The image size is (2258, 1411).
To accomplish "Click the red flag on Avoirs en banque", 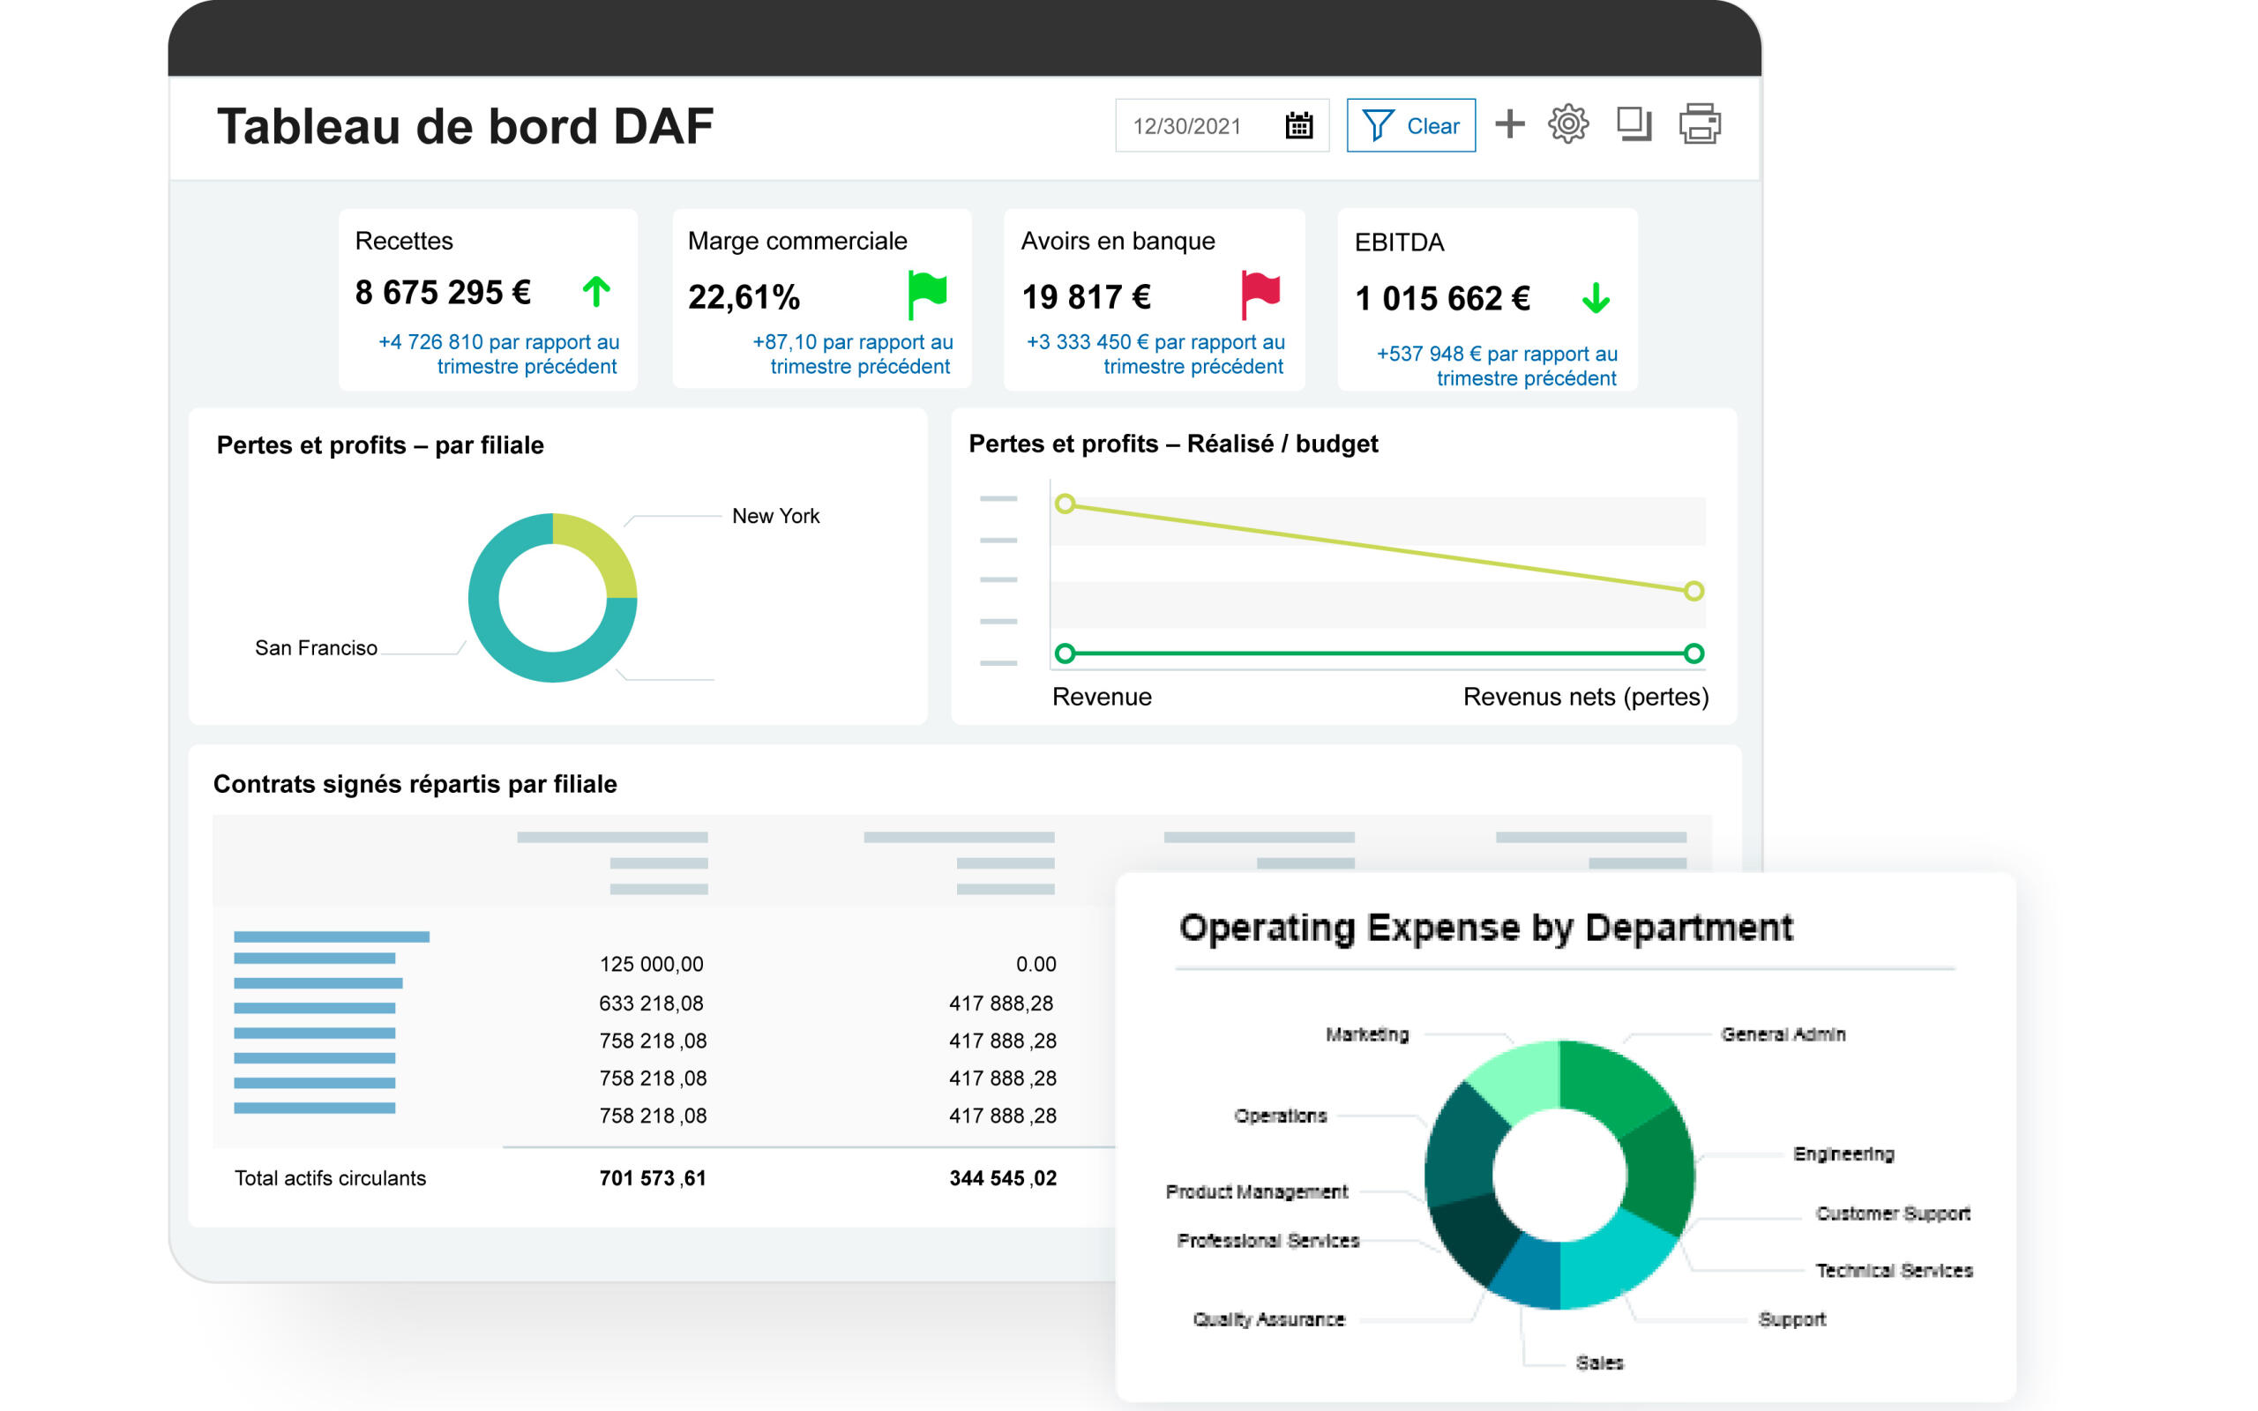I will coord(1260,294).
